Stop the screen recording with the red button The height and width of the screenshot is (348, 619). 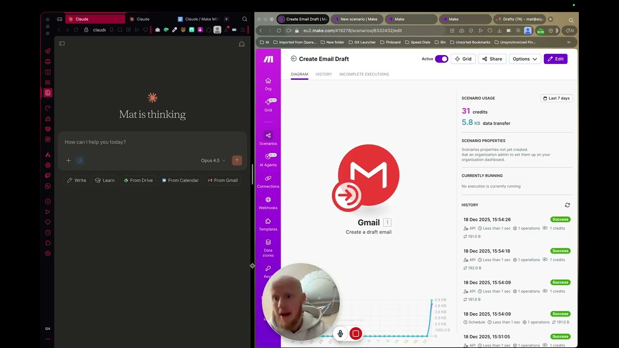coord(355,333)
